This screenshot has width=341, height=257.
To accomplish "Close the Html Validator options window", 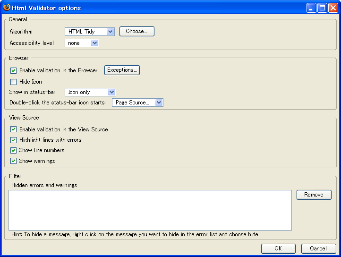I will [333, 8].
